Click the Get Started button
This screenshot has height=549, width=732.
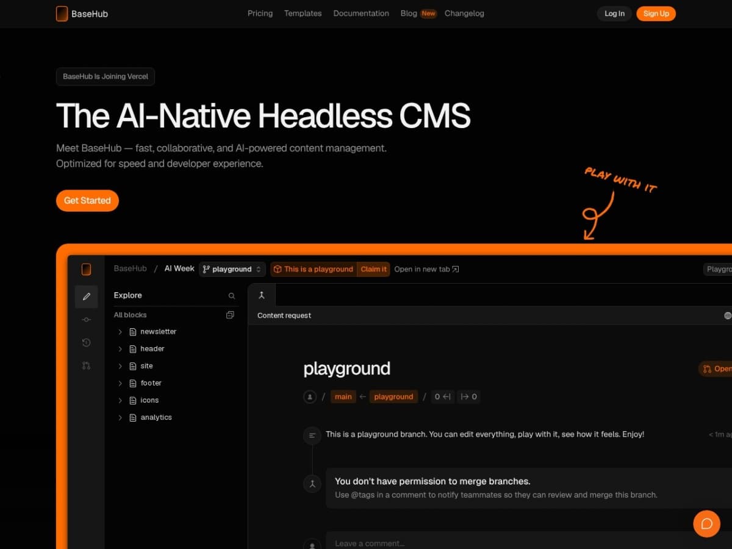(87, 201)
